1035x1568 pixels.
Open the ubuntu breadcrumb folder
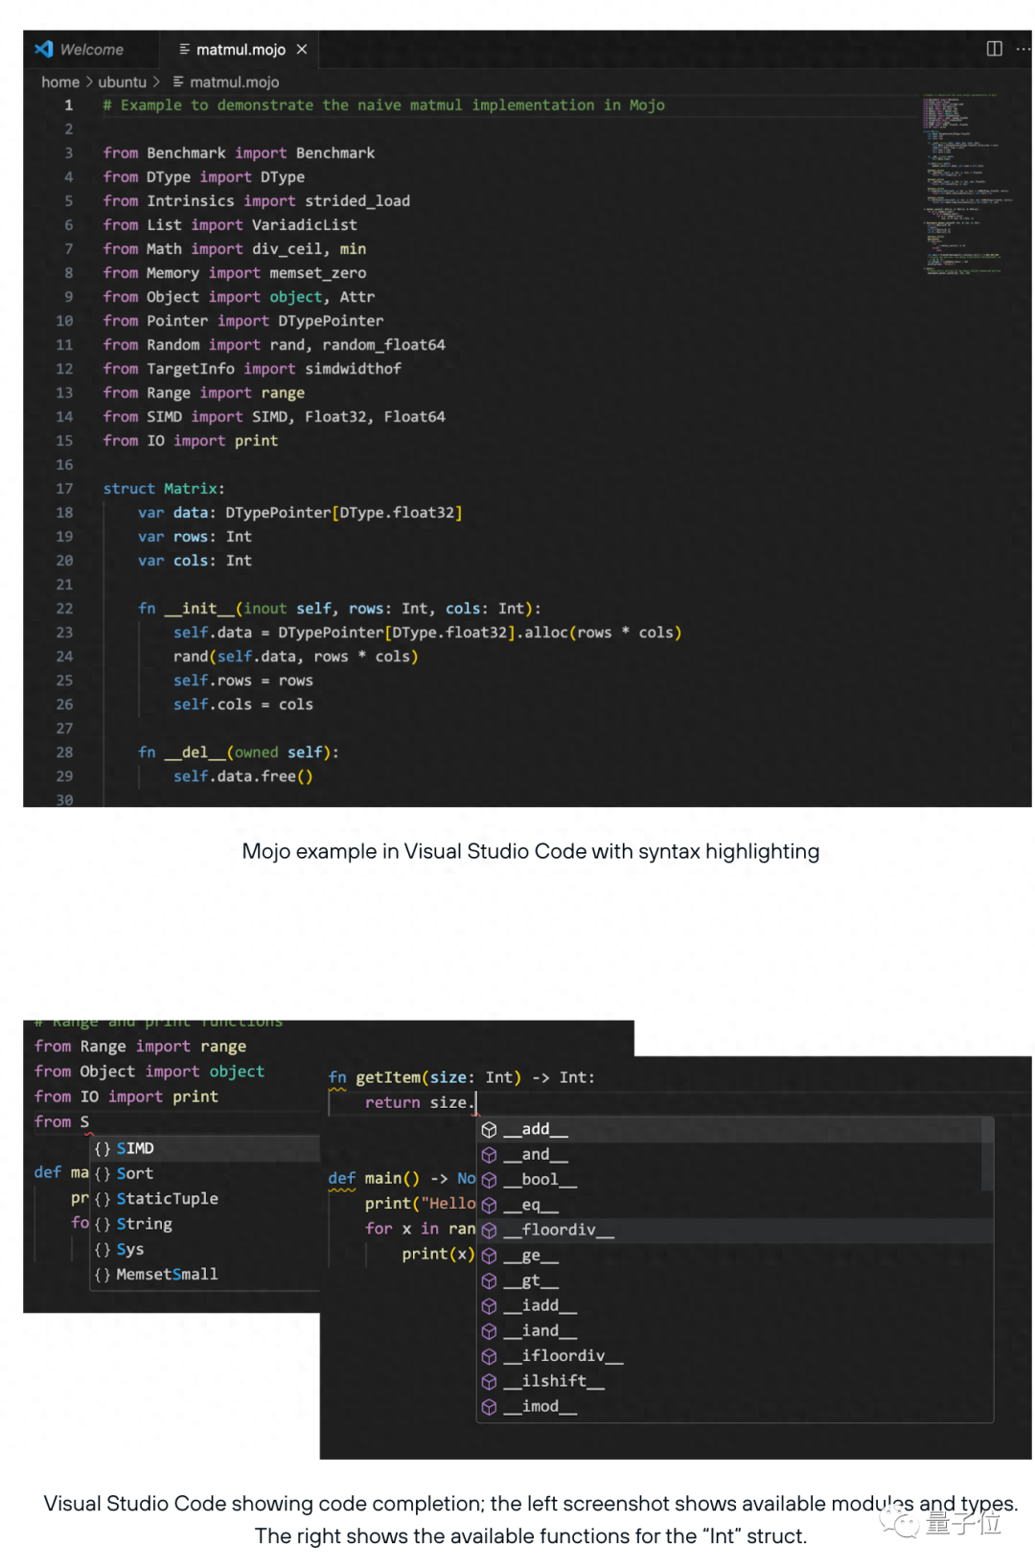122,82
